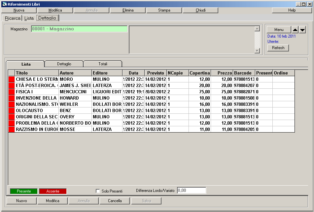Sort by the Titolo column header
This screenshot has width=314, height=212.
tap(37, 73)
